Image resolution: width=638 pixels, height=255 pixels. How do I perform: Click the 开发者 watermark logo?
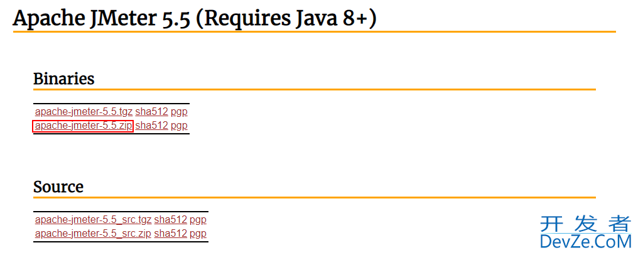pyautogui.click(x=586, y=223)
